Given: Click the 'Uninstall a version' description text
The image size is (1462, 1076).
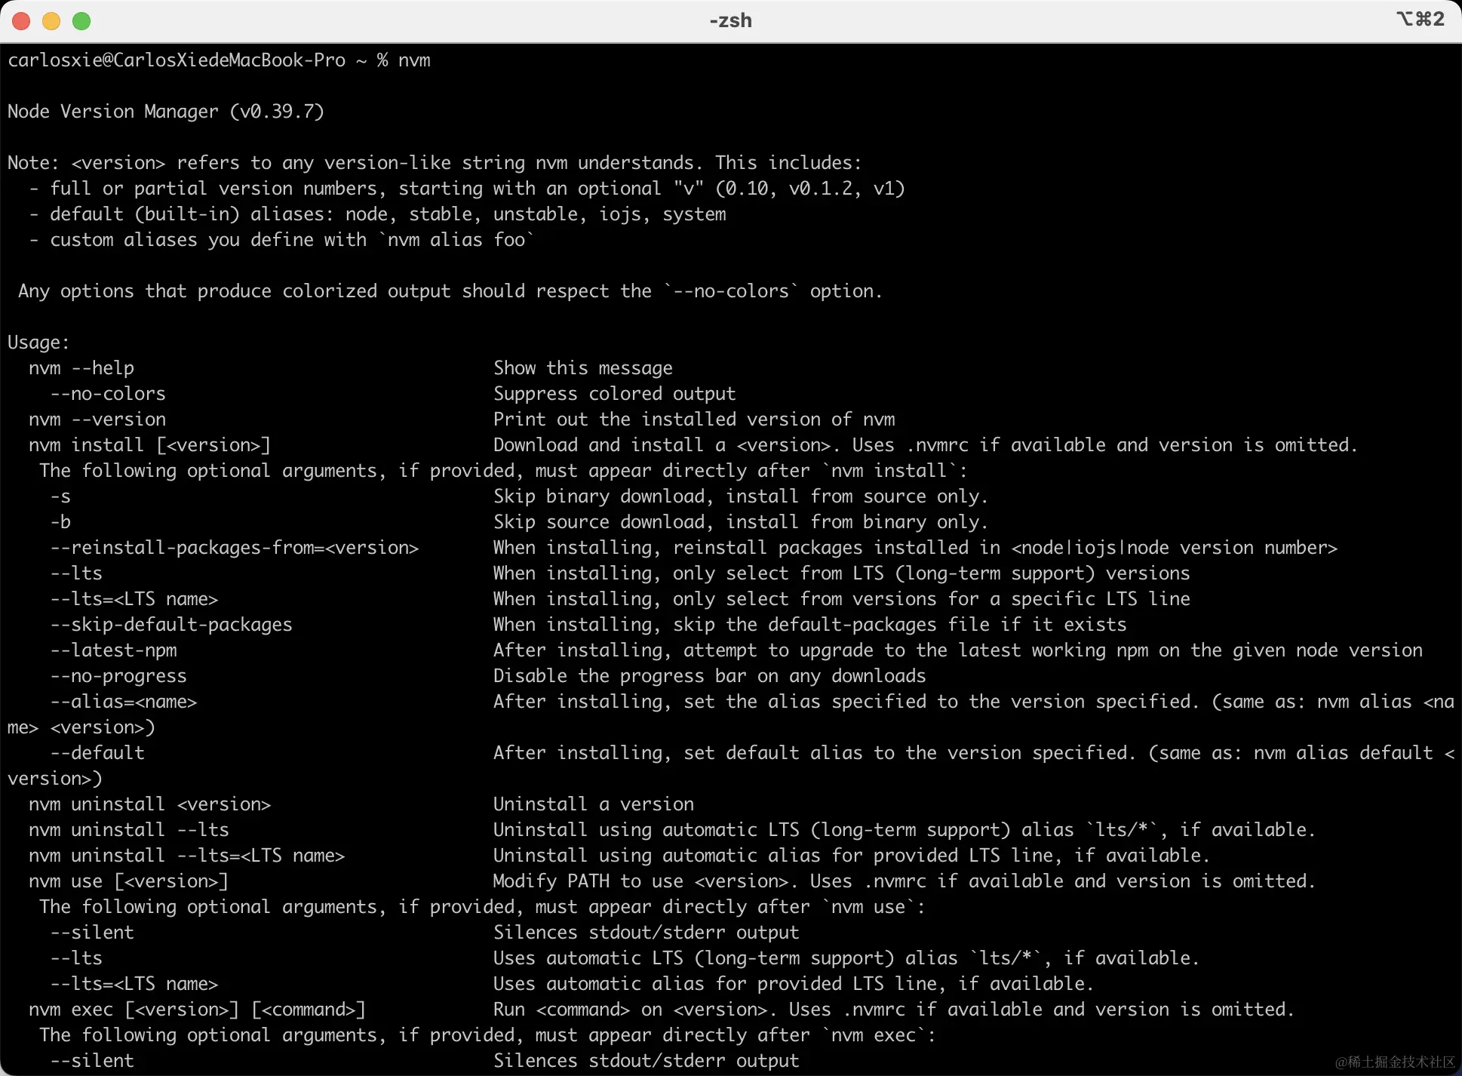Looking at the screenshot, I should tap(593, 804).
